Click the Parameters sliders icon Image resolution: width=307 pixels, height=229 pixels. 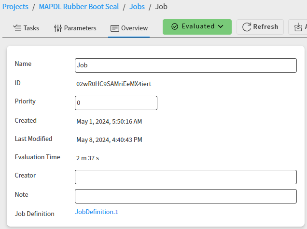(58, 28)
